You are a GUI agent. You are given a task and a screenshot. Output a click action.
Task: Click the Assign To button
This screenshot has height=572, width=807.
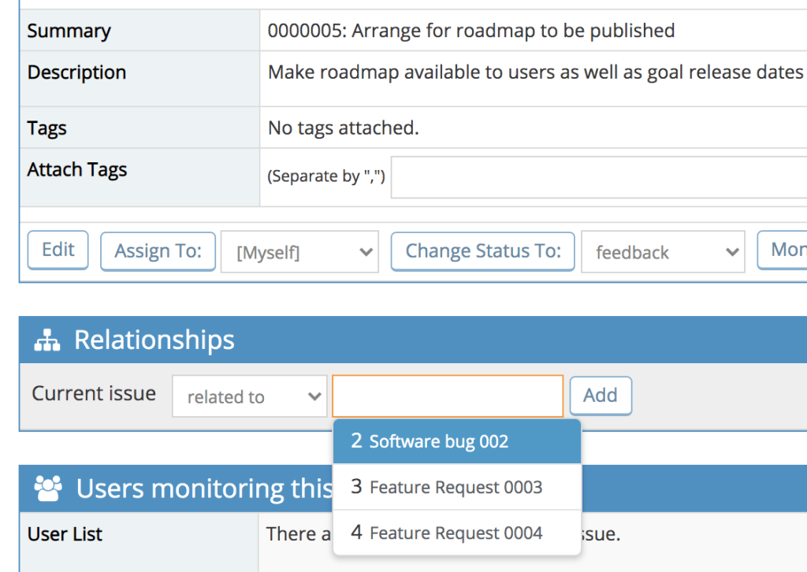click(158, 251)
